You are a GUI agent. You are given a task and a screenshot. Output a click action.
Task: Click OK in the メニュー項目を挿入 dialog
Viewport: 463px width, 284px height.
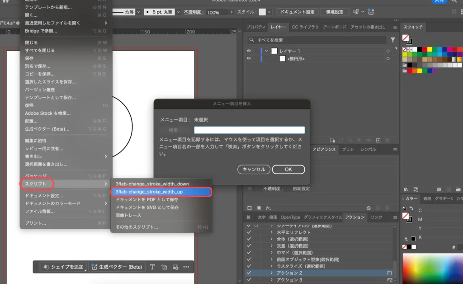coord(288,169)
